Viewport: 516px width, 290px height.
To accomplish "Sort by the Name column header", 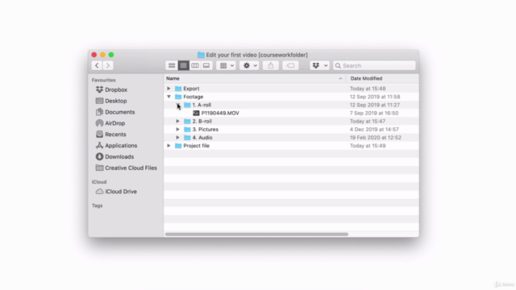I will (255, 79).
